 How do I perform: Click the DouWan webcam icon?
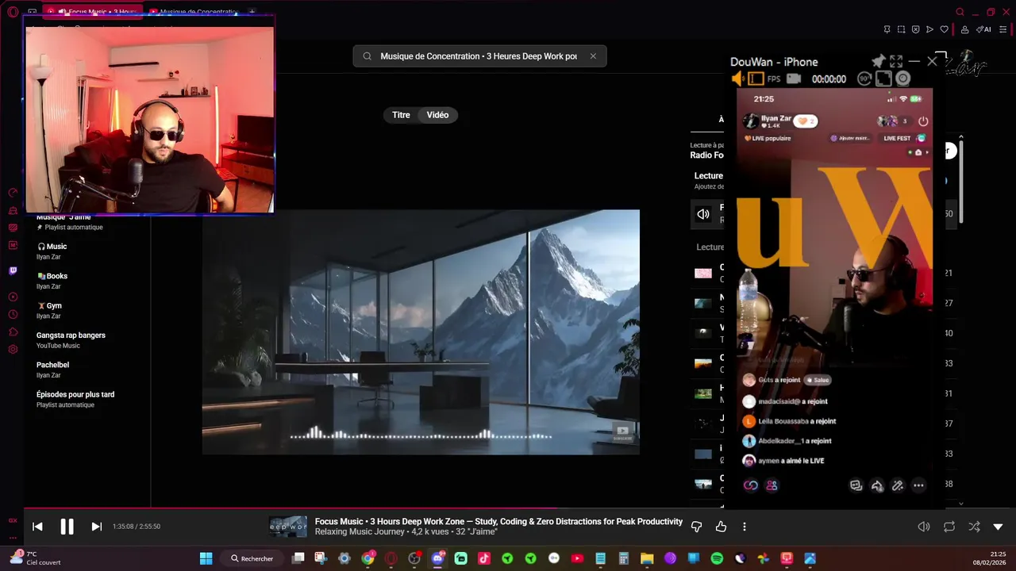point(902,79)
